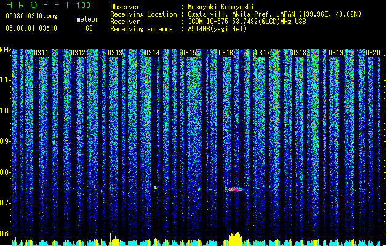Click the yellow power peak under 0313
The height and width of the screenshot is (246, 387).
coord(114,240)
